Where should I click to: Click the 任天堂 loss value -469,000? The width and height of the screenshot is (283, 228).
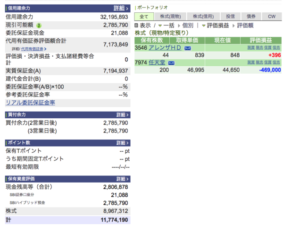[270, 70]
